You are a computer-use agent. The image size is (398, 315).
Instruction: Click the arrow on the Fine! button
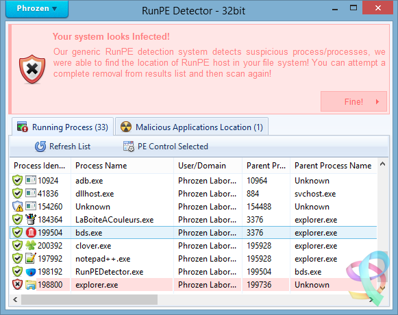click(377, 102)
